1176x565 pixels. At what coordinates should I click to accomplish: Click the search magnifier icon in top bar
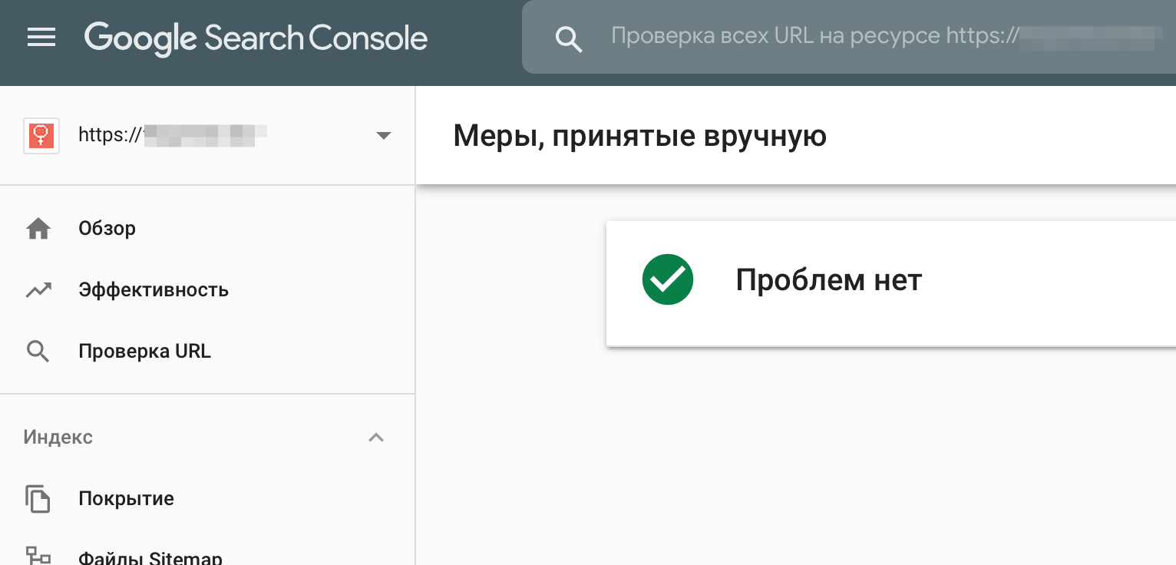coord(569,38)
